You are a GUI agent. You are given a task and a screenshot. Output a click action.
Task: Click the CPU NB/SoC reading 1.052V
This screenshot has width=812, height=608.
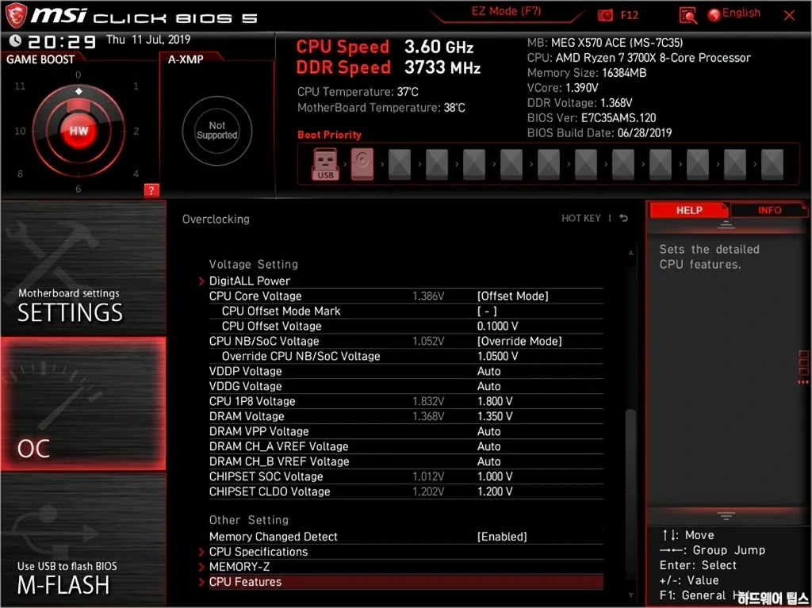pyautogui.click(x=428, y=341)
